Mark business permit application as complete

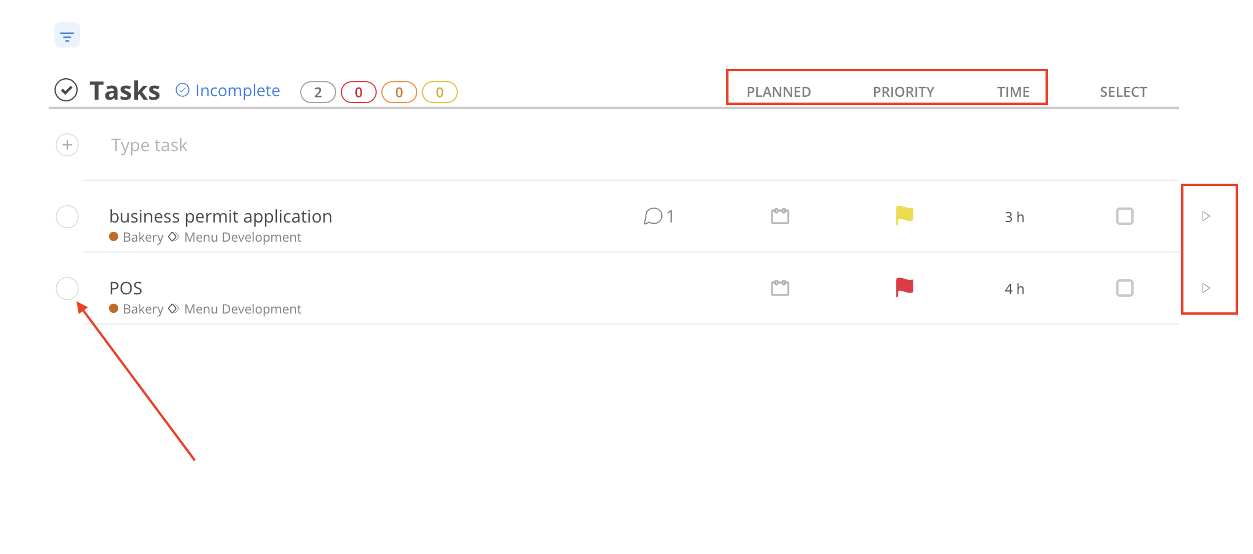tap(67, 217)
